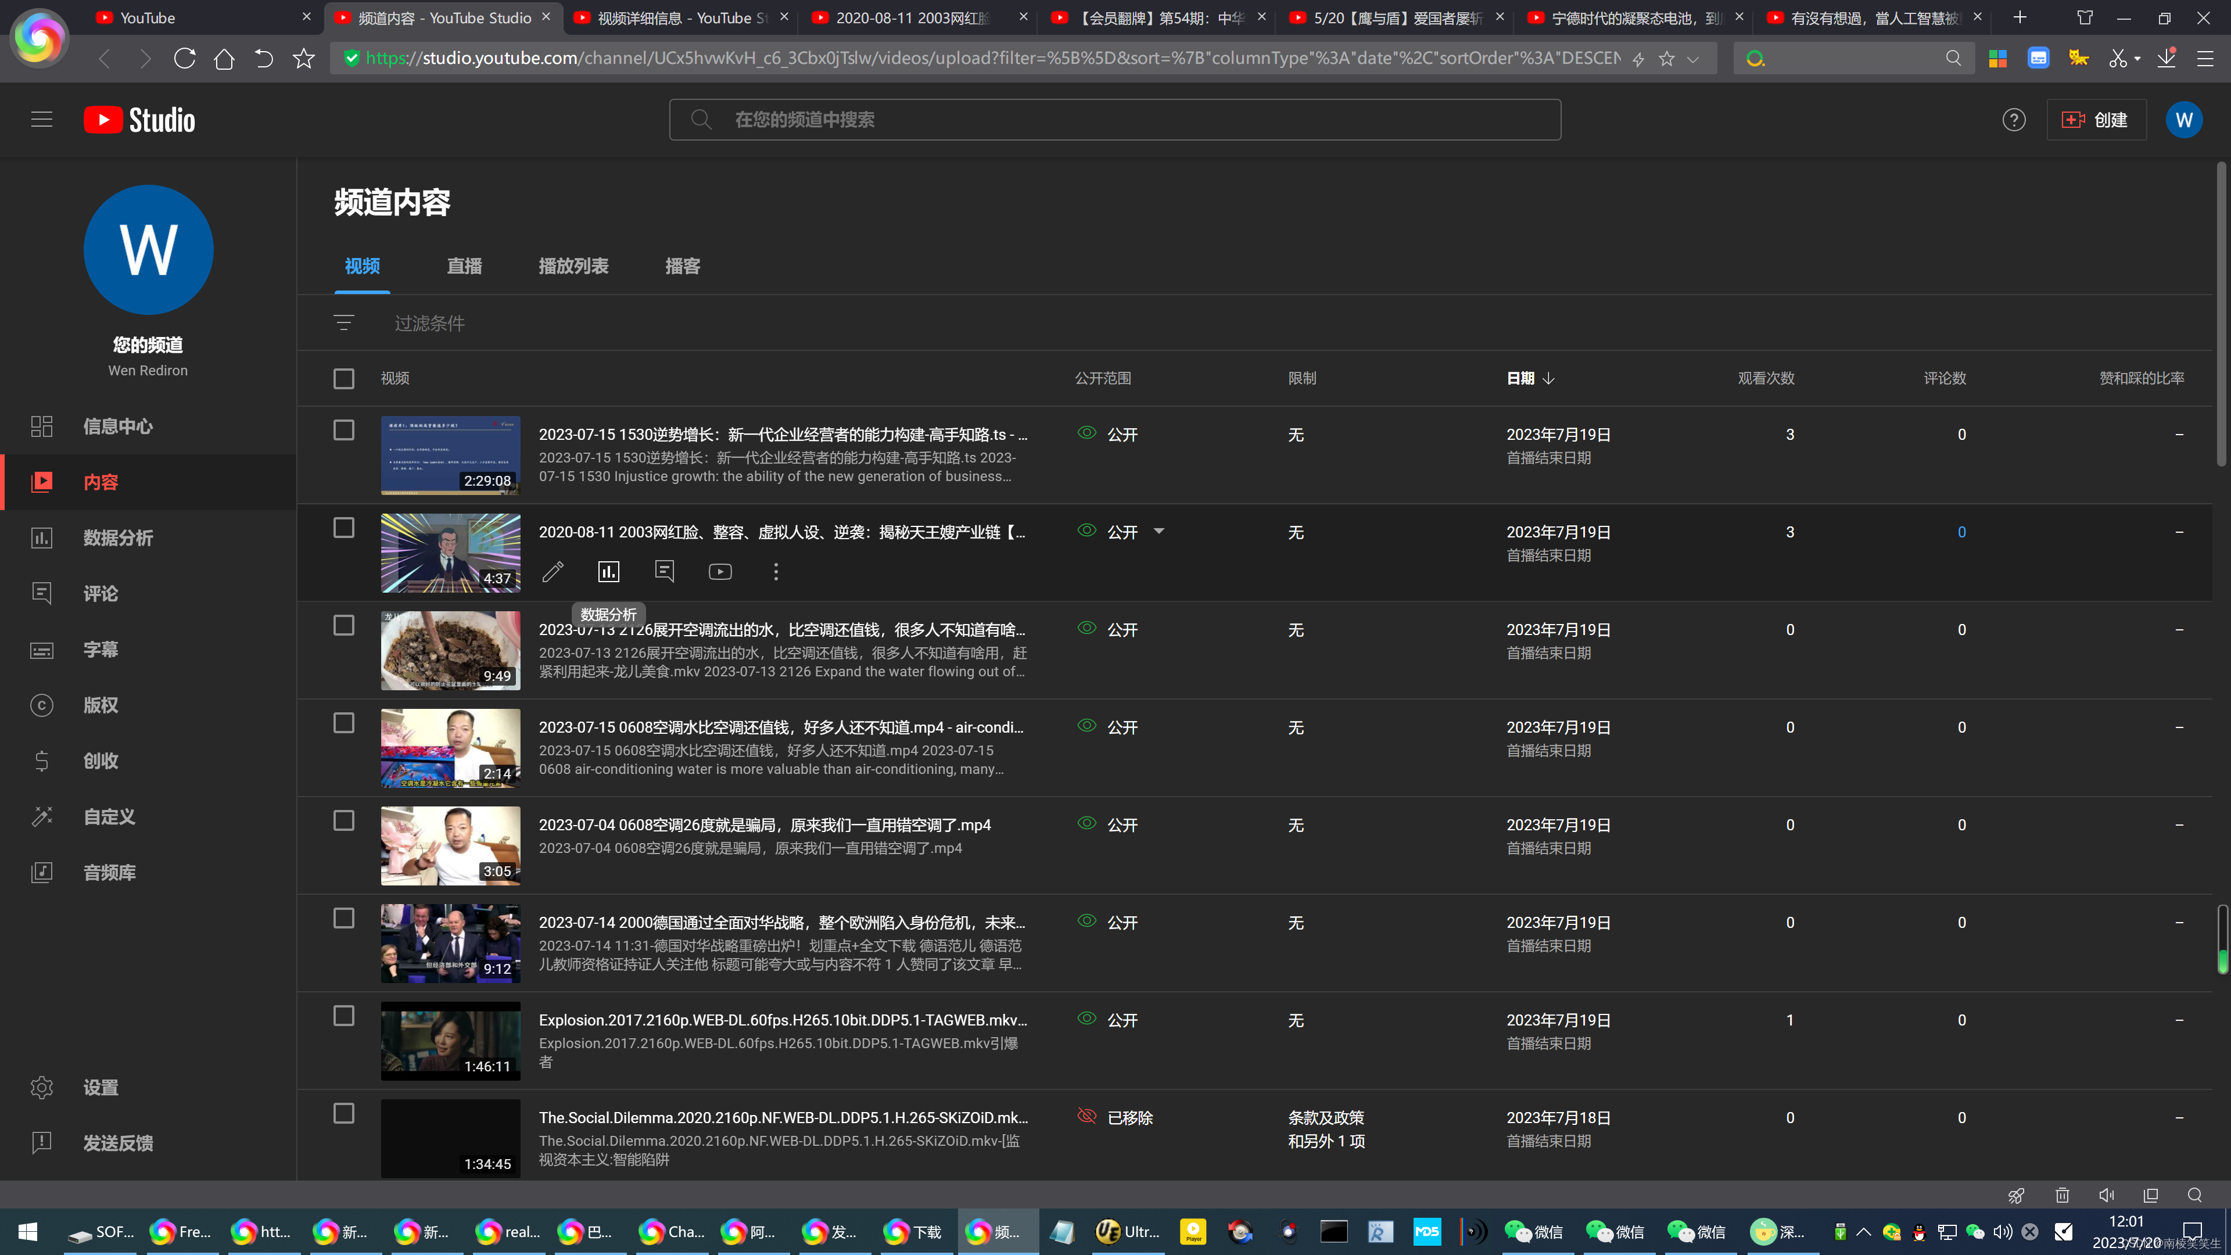
Task: Switch to the 直播 tab
Action: 464,266
